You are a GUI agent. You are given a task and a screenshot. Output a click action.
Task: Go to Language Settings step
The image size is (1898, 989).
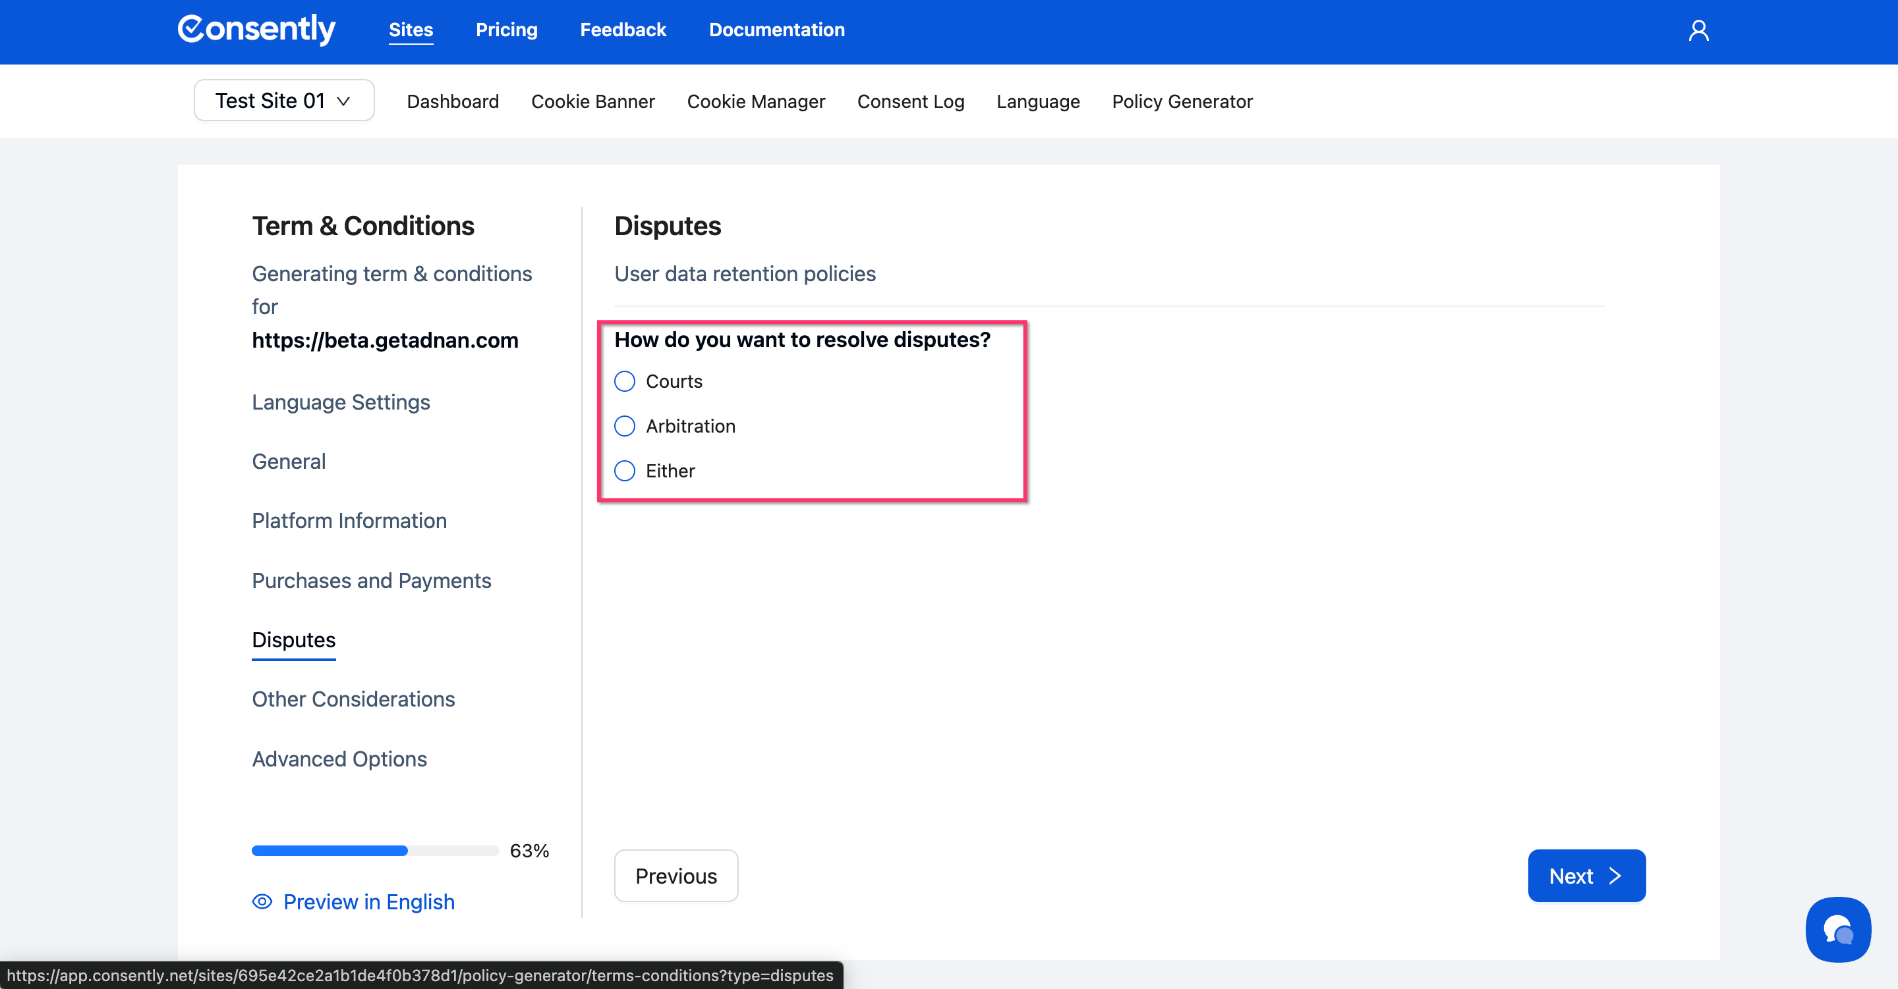point(341,402)
